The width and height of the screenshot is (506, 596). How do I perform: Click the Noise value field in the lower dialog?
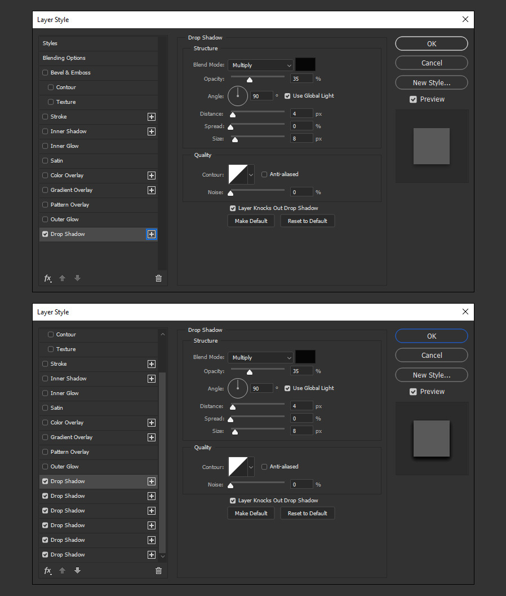[302, 485]
